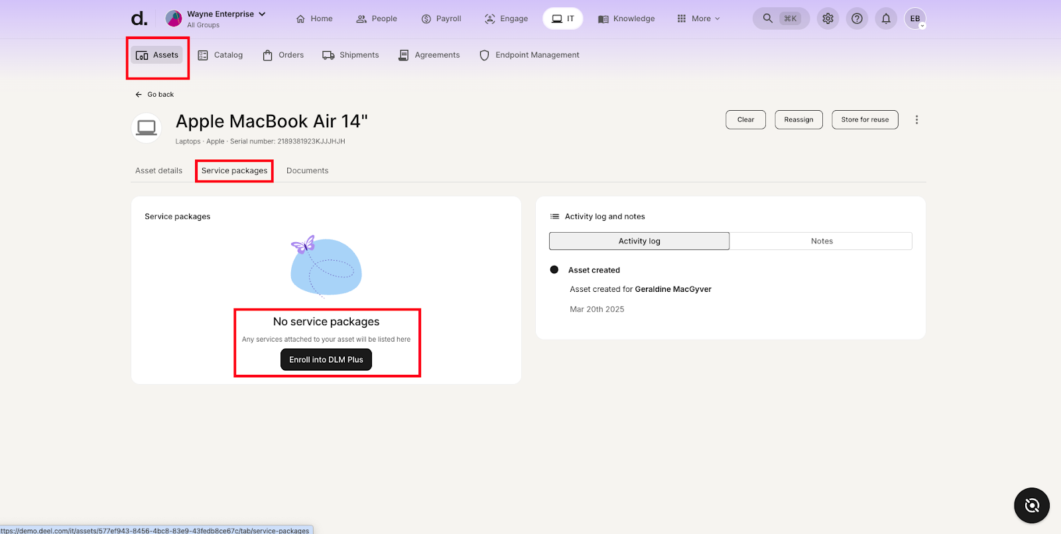Open the search bar
The width and height of the screenshot is (1061, 534).
[x=780, y=19]
